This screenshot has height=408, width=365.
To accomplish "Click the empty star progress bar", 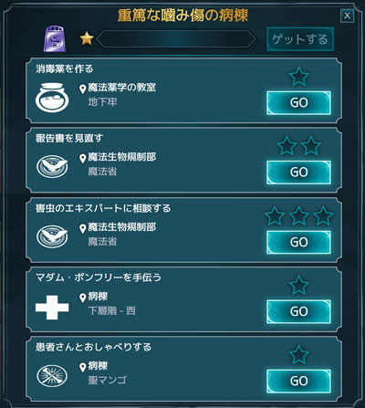I will 176,39.
